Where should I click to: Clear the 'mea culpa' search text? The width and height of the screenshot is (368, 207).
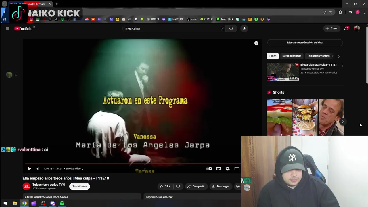coord(222,28)
